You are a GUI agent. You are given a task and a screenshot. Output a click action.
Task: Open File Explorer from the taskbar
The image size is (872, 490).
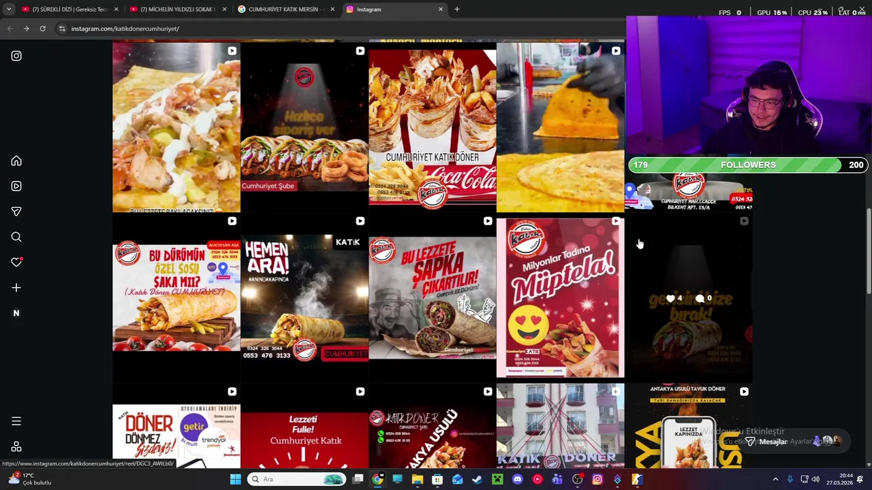(x=418, y=479)
